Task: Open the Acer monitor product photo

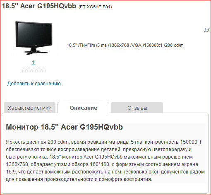Action: click(x=34, y=38)
